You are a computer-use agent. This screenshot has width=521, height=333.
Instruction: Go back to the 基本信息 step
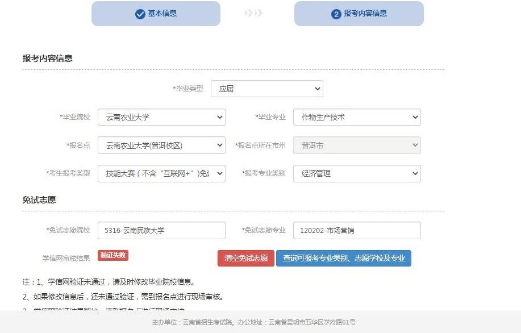click(162, 14)
